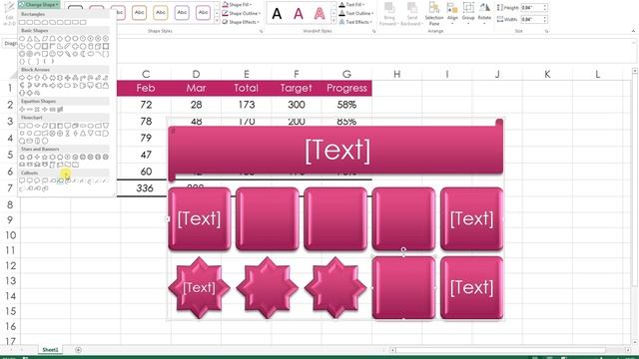The height and width of the screenshot is (359, 639).
Task: Select the 5-point star shape
Action: [45, 157]
